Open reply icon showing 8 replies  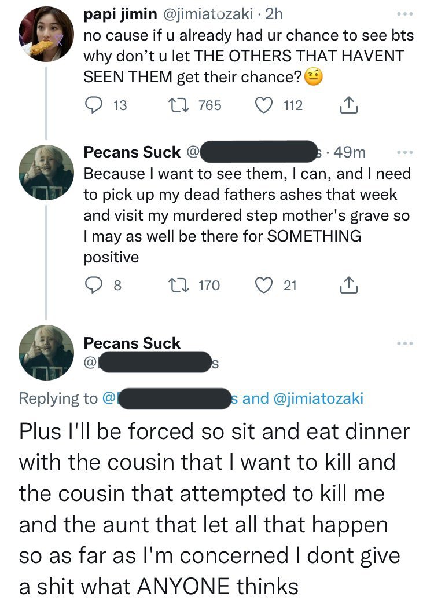pyautogui.click(x=93, y=286)
